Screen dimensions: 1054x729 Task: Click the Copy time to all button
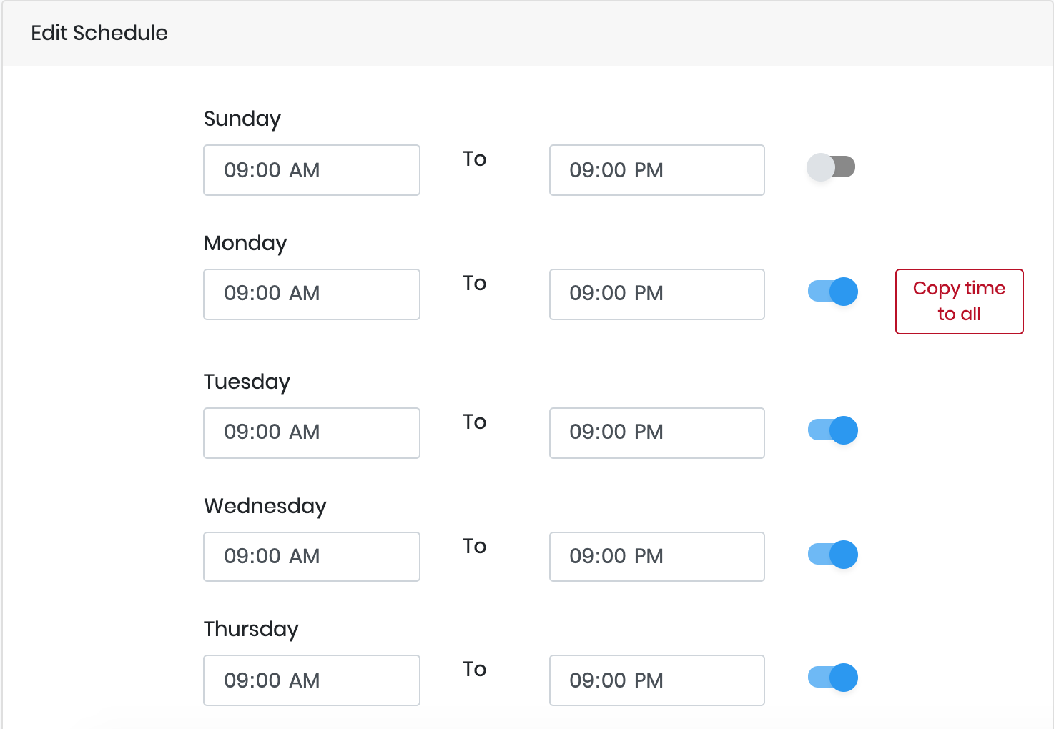pyautogui.click(x=960, y=302)
